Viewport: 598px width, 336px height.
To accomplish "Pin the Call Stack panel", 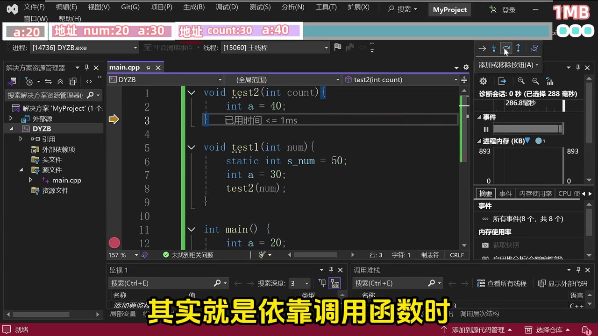I will [x=578, y=270].
